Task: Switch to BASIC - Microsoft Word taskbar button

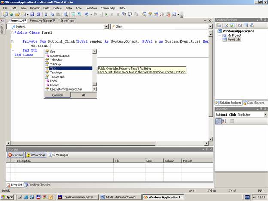Action: point(121,197)
